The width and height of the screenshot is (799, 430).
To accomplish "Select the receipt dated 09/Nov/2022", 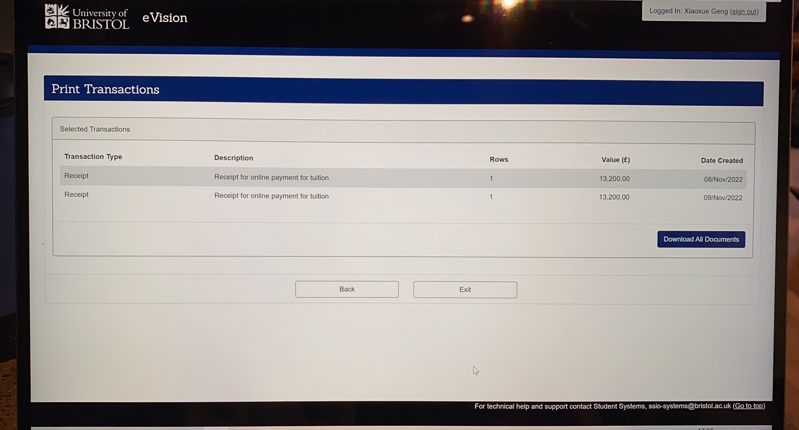I will coord(723,198).
